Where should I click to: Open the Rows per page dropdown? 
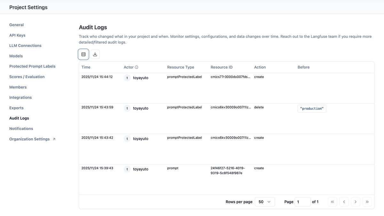(x=265, y=202)
